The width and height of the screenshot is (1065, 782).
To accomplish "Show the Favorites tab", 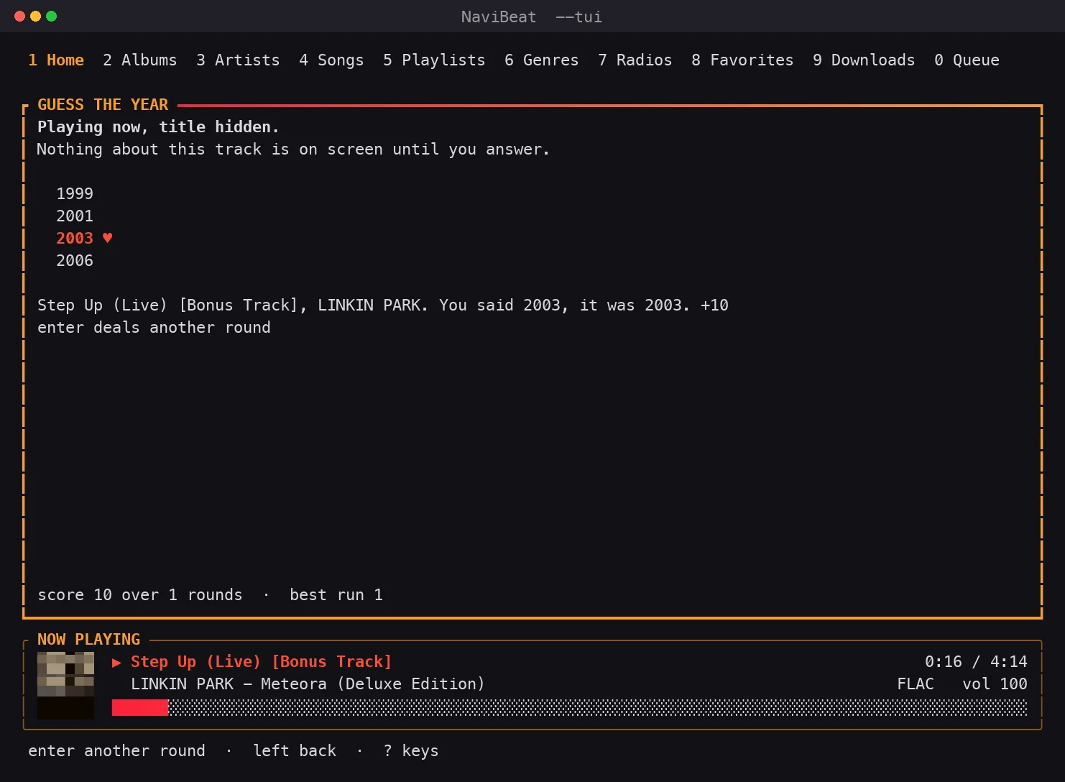I will pyautogui.click(x=742, y=60).
